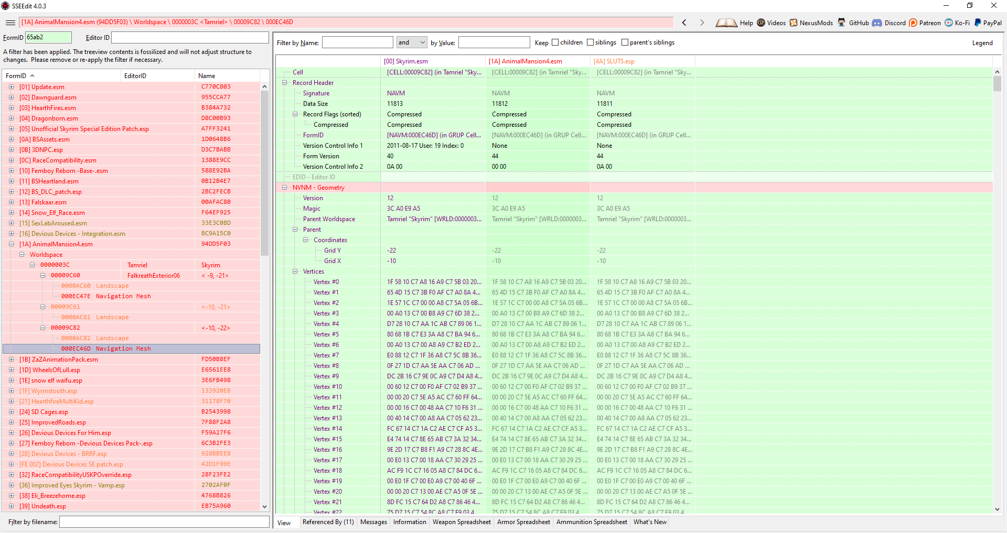This screenshot has height=533, width=1007.
Task: Open the hamburger main menu icon
Action: (x=10, y=23)
